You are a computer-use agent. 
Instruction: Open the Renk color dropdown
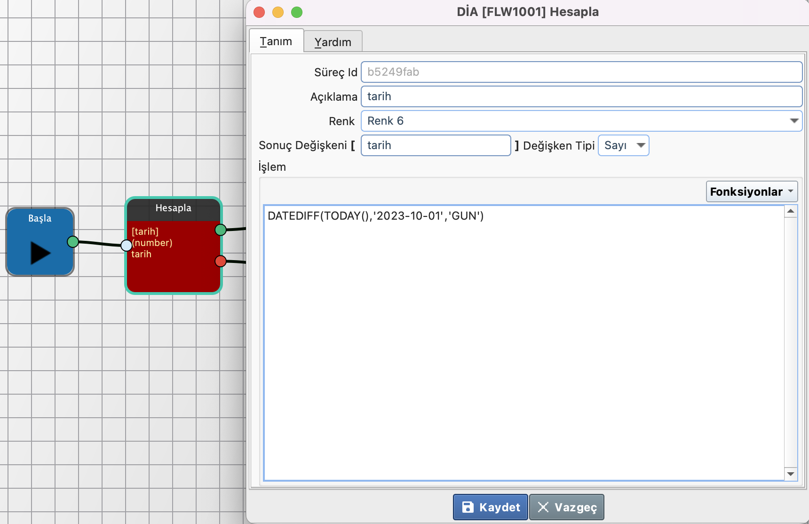[581, 121]
